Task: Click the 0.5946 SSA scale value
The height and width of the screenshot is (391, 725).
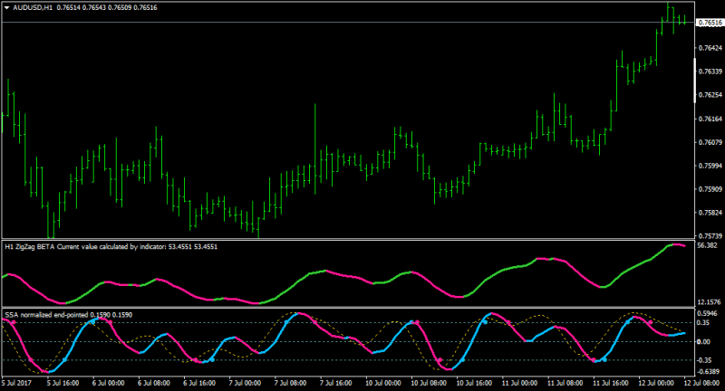Action: 708,314
